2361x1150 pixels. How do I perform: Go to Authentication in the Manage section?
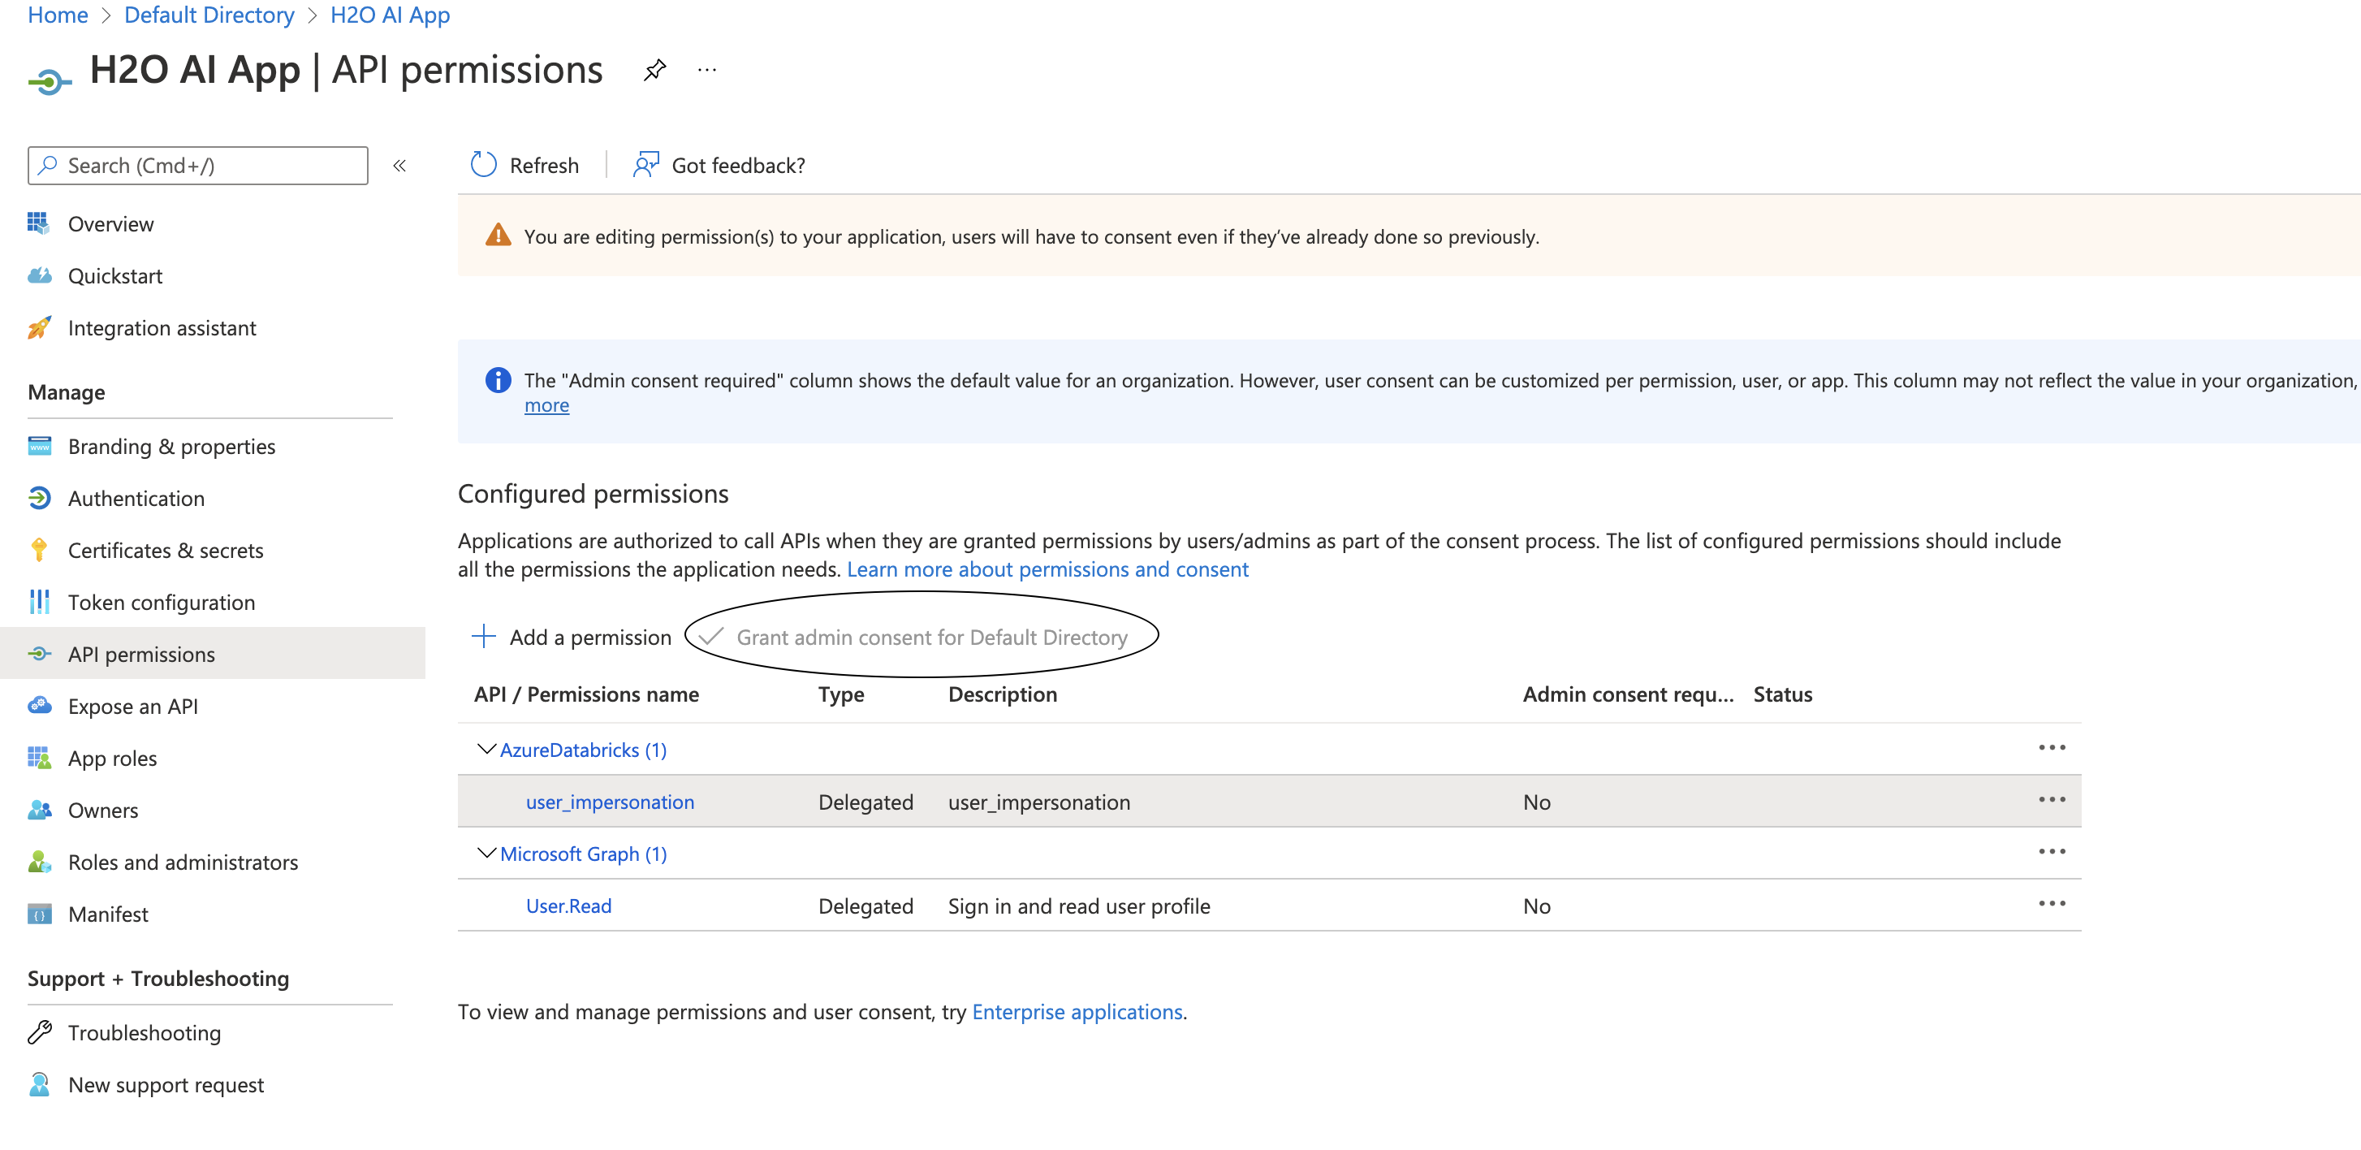click(x=136, y=499)
